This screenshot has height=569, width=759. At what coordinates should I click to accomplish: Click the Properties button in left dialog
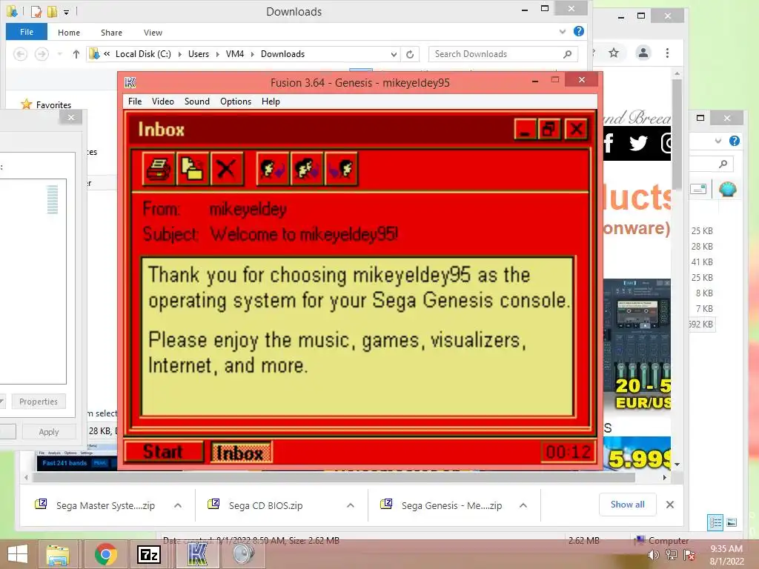tap(39, 402)
